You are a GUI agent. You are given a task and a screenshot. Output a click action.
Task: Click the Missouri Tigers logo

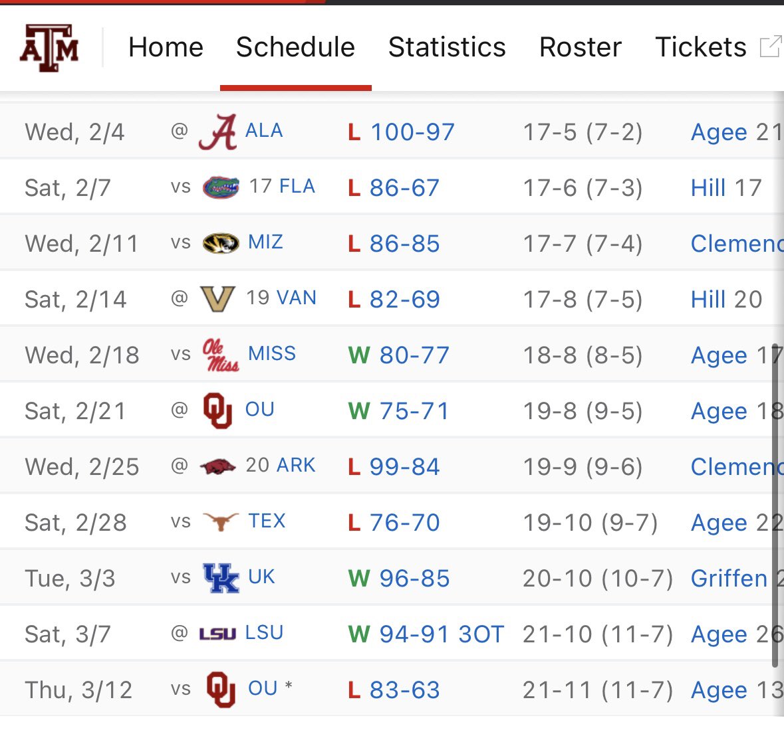221,244
